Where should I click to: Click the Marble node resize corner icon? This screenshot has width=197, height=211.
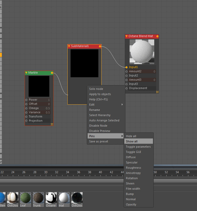[x=52, y=124]
